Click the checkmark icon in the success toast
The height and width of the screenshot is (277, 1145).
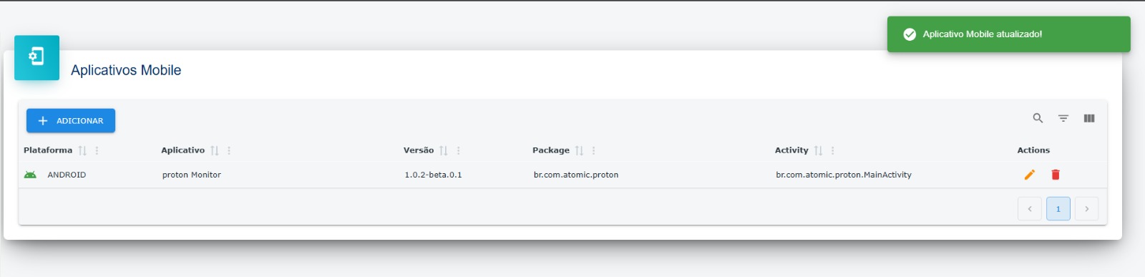[910, 34]
